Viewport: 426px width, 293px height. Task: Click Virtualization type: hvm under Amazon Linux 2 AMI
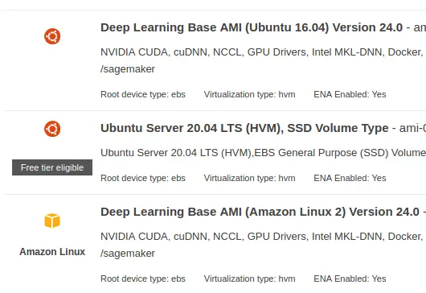[x=250, y=279]
